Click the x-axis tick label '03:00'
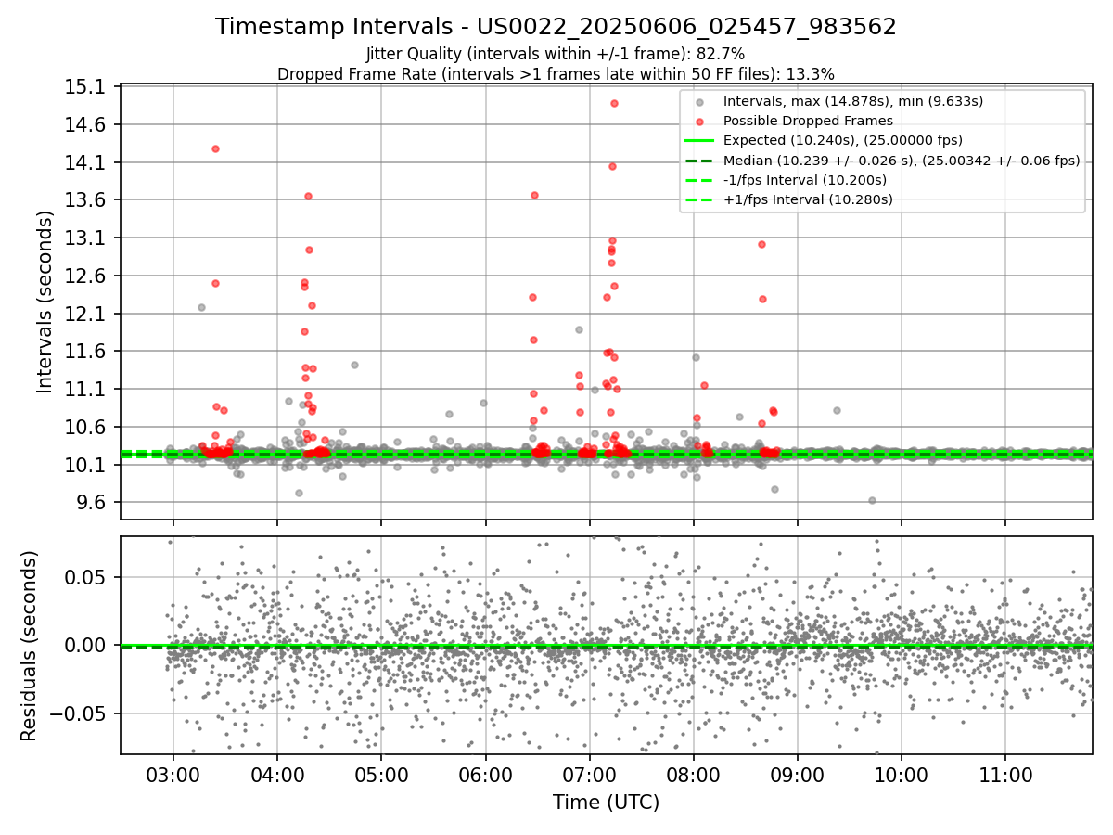Image resolution: width=1113 pixels, height=835 pixels. point(173,774)
